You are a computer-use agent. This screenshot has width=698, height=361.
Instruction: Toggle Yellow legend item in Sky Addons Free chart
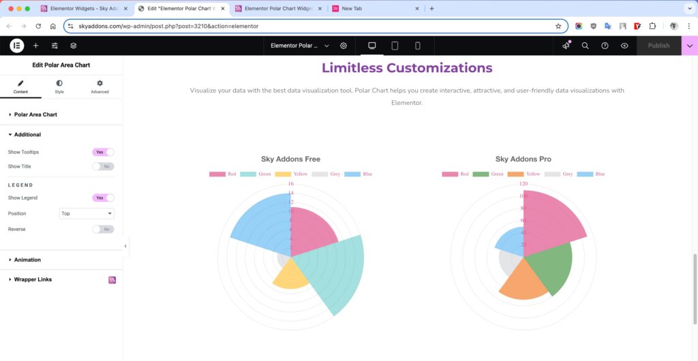pos(291,174)
